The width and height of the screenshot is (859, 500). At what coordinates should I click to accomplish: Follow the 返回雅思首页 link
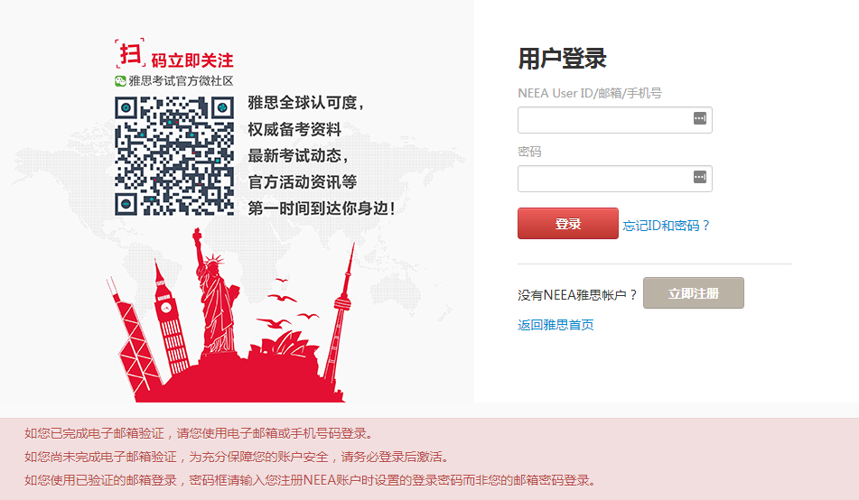point(556,325)
